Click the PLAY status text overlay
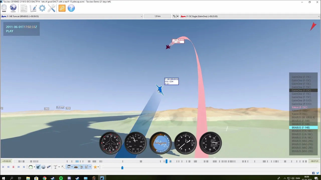Viewport: 321px width, 180px height. point(10,31)
